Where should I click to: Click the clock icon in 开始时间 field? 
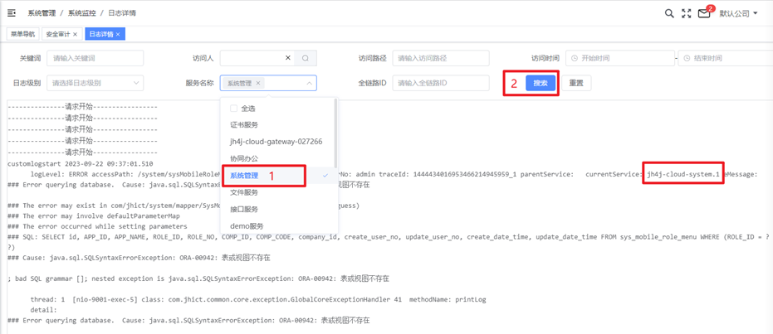(574, 58)
